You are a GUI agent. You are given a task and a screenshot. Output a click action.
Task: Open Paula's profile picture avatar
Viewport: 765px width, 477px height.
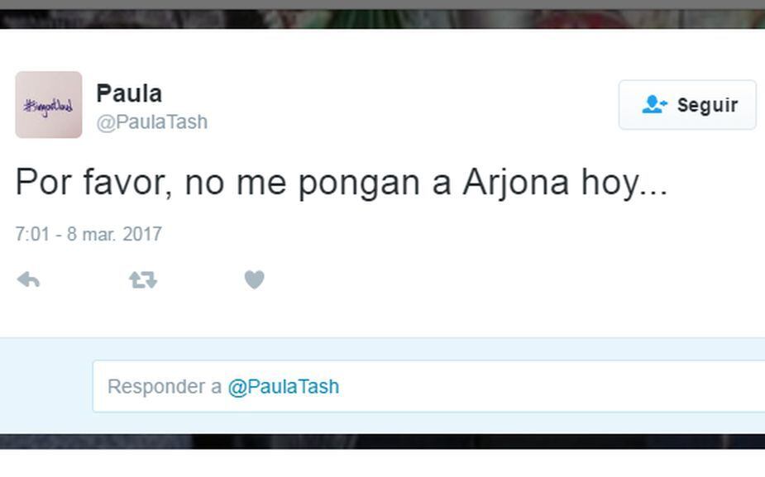coord(49,105)
